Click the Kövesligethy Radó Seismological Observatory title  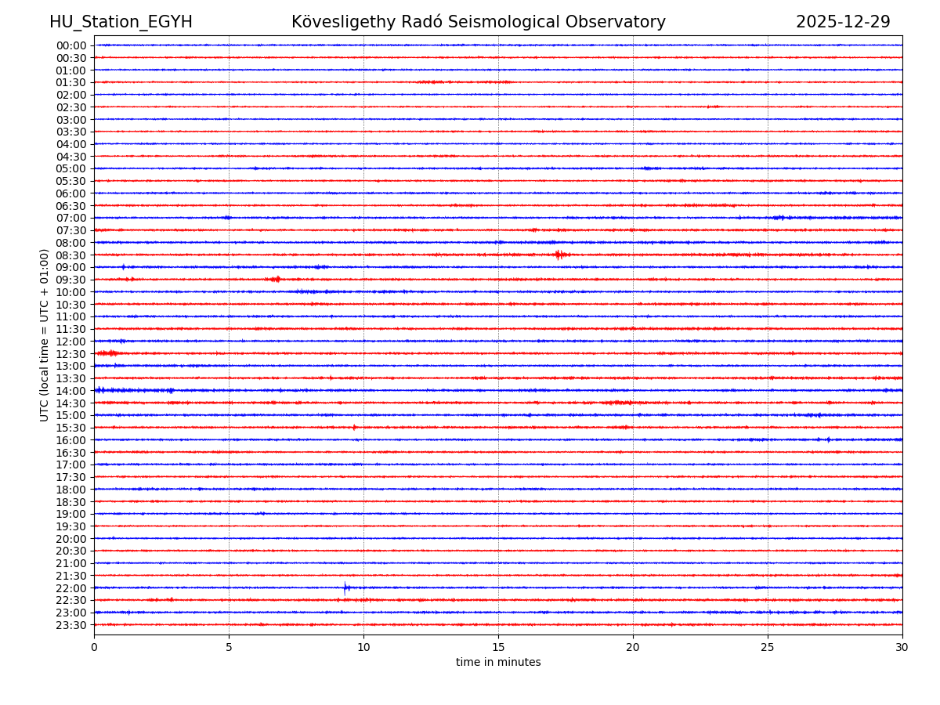coord(478,22)
